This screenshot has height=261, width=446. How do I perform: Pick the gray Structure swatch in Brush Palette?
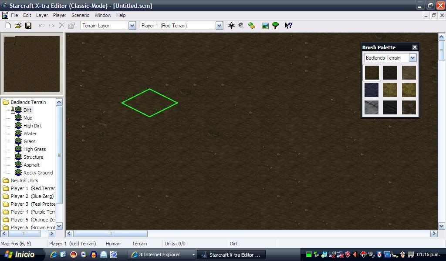pyautogui.click(x=372, y=107)
